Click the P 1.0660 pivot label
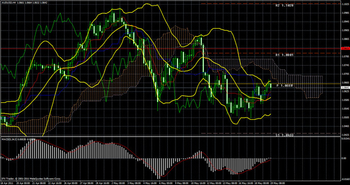 click(284, 86)
